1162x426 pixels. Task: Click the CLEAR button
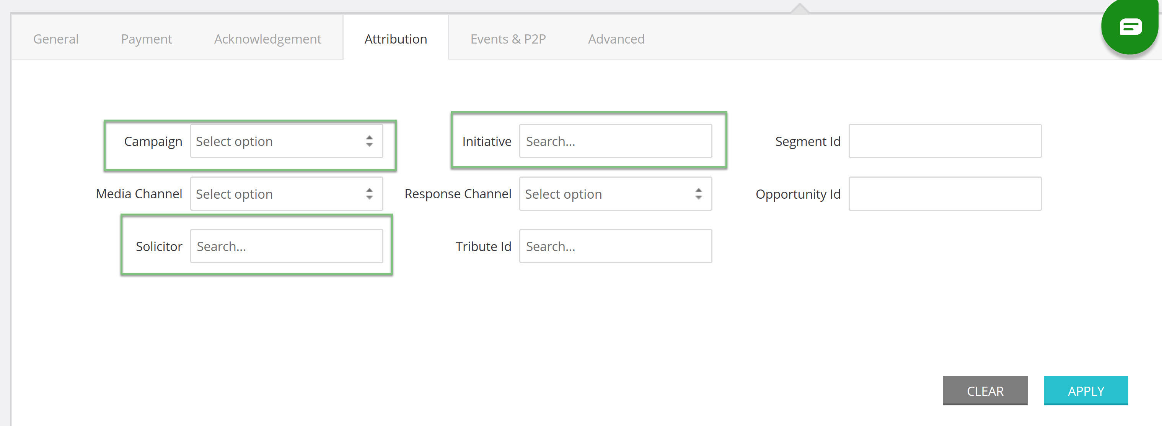click(985, 391)
